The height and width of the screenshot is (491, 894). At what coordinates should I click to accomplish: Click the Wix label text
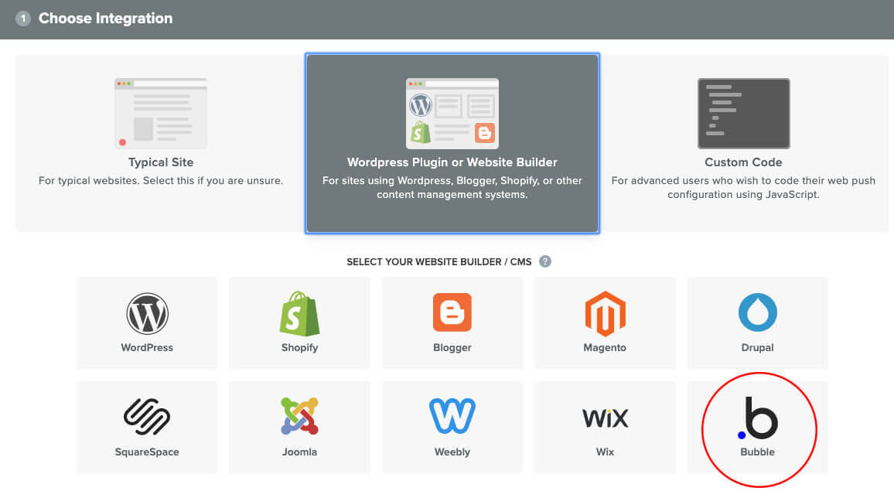click(605, 452)
